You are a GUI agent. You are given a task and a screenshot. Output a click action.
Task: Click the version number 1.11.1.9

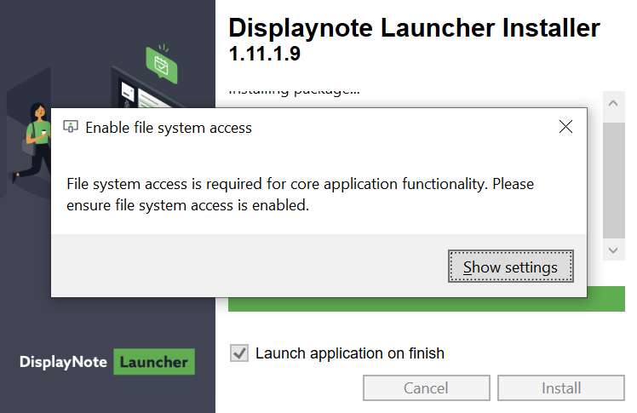(x=265, y=54)
